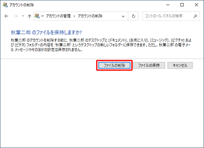204x148 pixels.
Task: Maximize the アカウントの削除 window
Action: [182, 5]
